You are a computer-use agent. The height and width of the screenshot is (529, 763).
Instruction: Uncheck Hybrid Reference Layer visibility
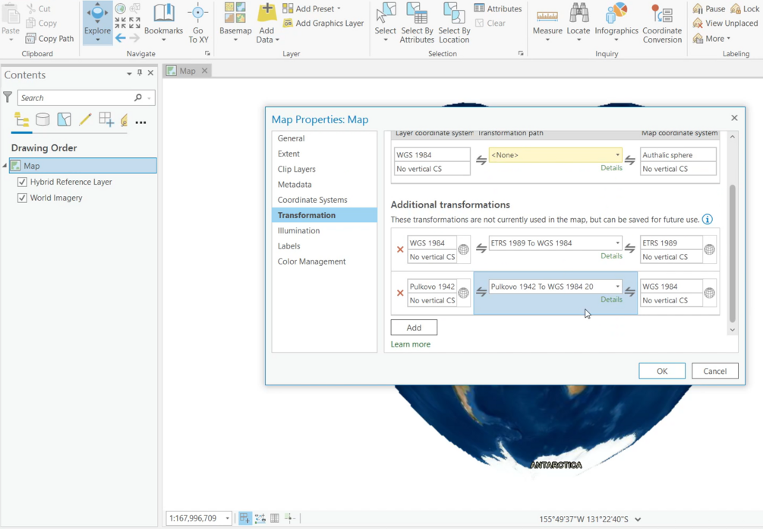(22, 182)
